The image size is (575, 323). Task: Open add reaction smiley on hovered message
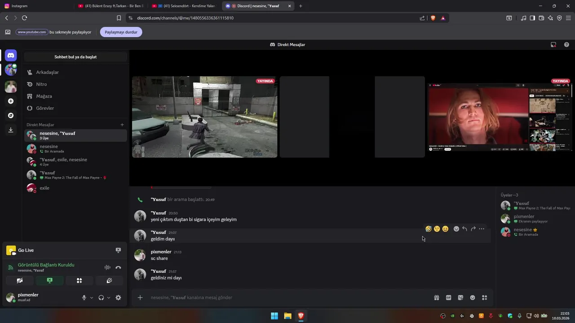pyautogui.click(x=456, y=229)
